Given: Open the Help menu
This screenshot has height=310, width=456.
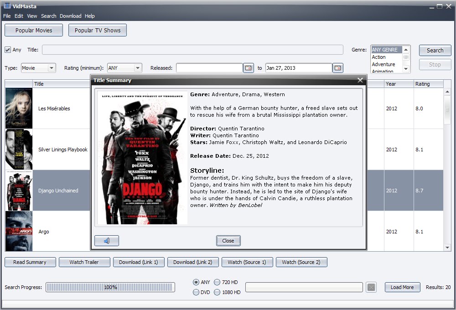Looking at the screenshot, I should [x=89, y=16].
